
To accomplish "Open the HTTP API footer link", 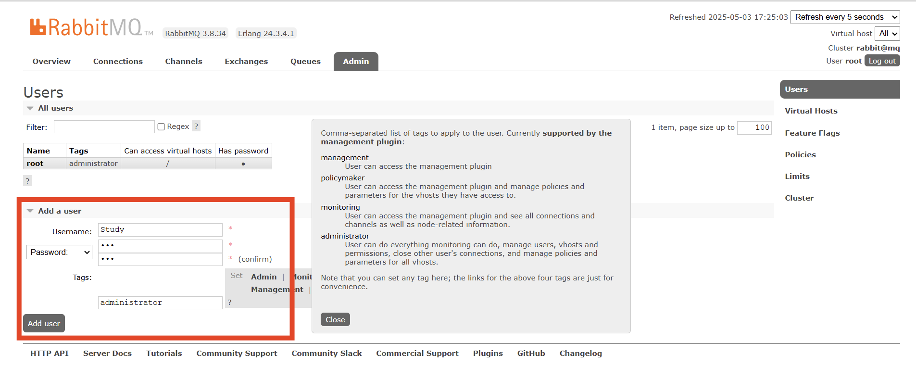I will [x=50, y=353].
